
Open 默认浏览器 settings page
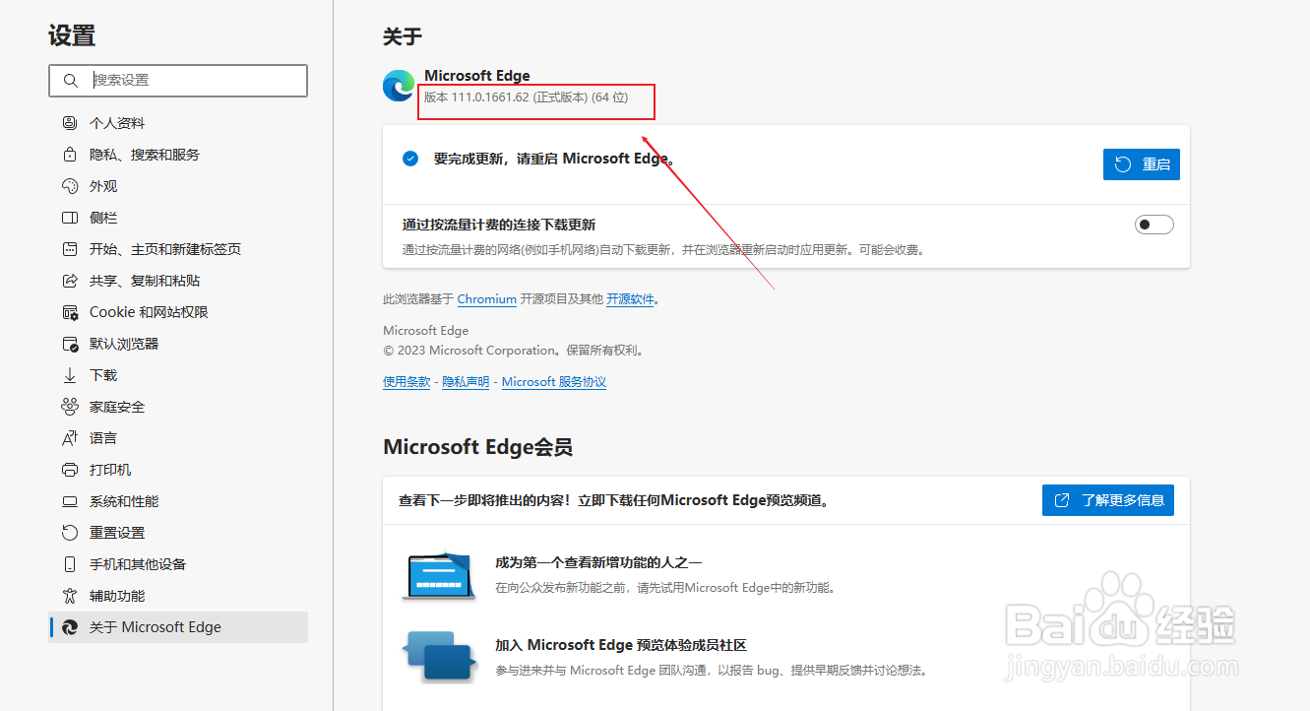[x=178, y=344]
